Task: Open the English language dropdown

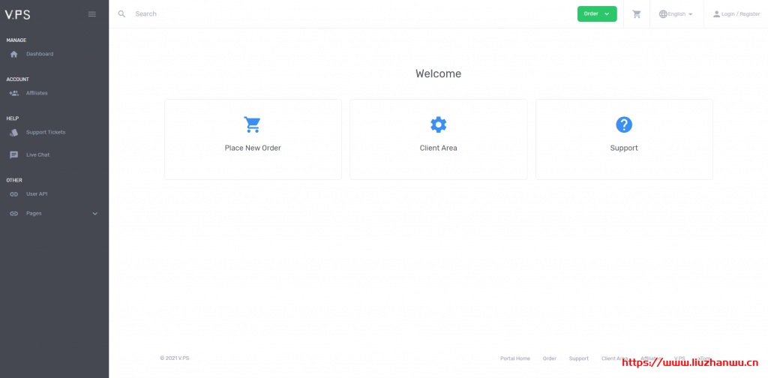Action: pos(676,14)
